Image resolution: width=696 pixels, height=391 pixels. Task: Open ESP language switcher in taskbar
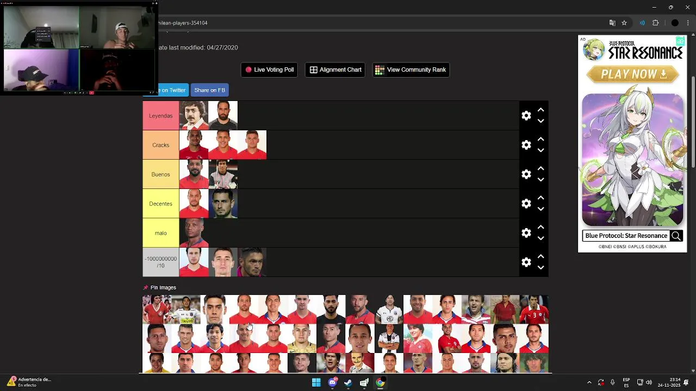[626, 382]
